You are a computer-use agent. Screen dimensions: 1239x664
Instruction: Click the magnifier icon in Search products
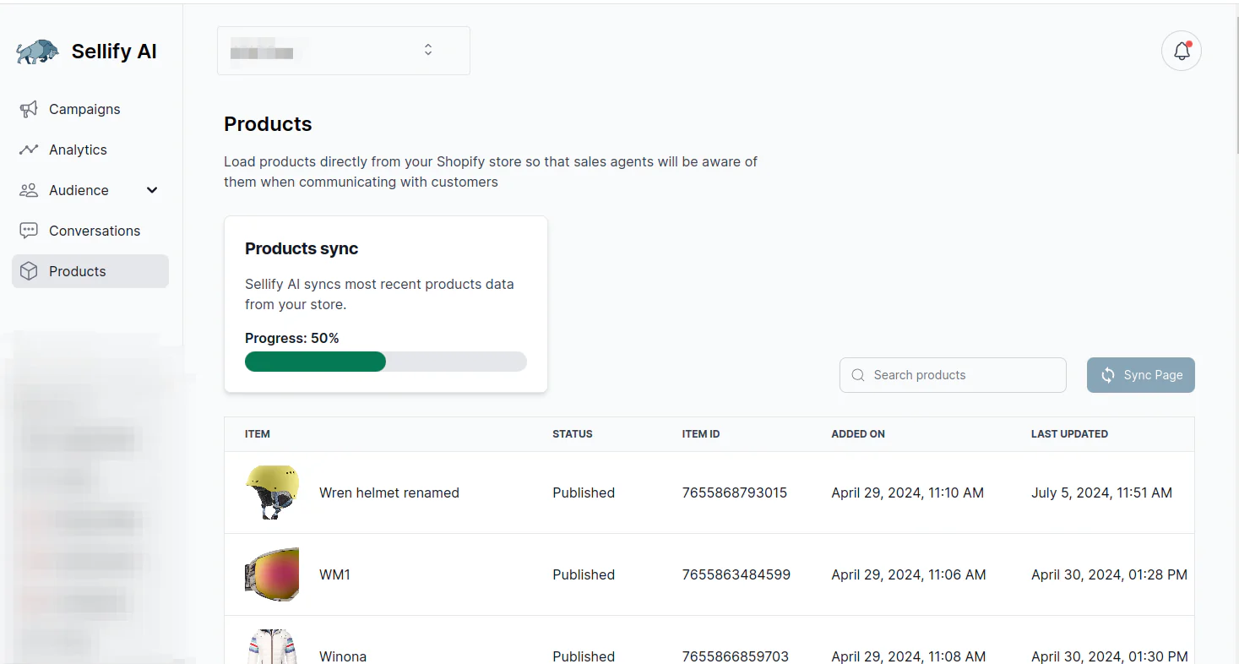coord(858,375)
